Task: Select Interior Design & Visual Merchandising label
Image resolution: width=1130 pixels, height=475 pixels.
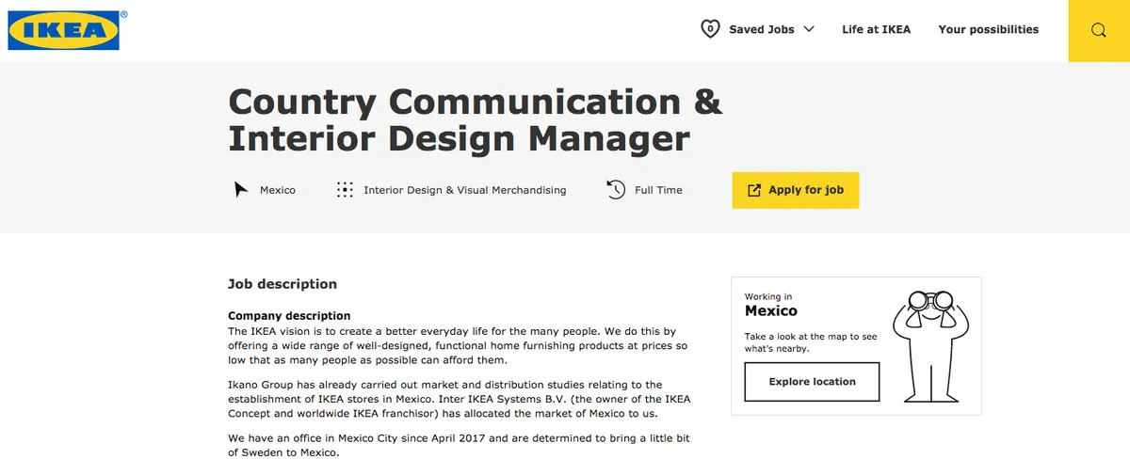Action: click(465, 190)
